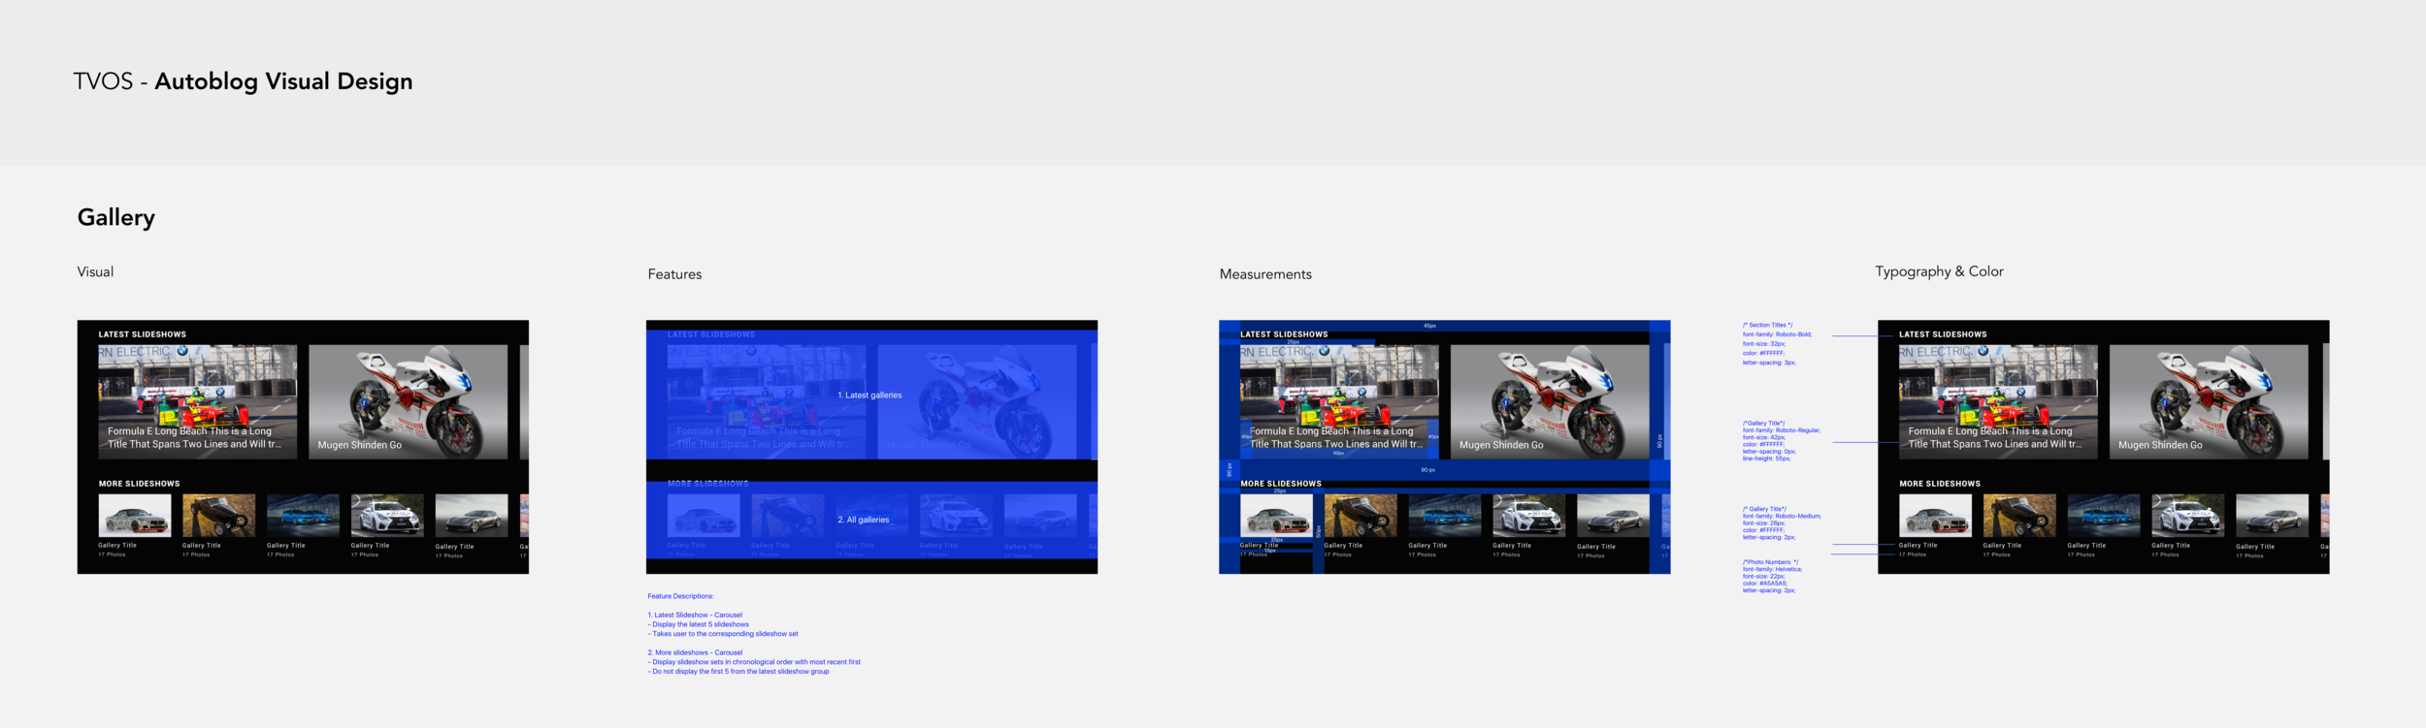Select camouflaged BMW thumbnail in Typography mockup
The image size is (2426, 728).
click(1935, 515)
